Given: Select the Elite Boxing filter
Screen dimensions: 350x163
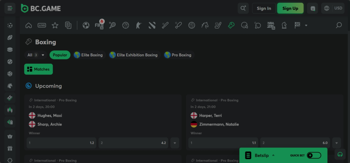Looking at the screenshot, I should (89, 55).
